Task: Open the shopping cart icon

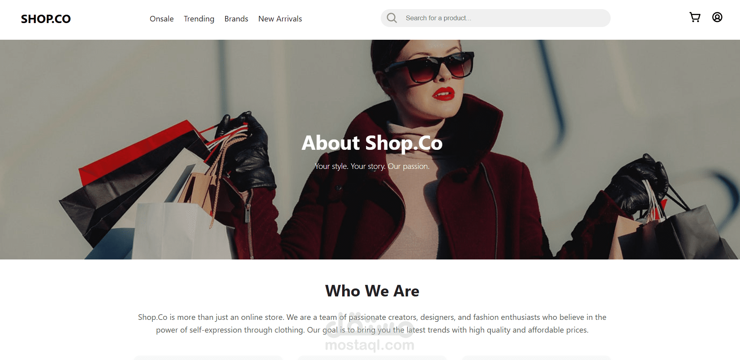Action: click(x=695, y=17)
